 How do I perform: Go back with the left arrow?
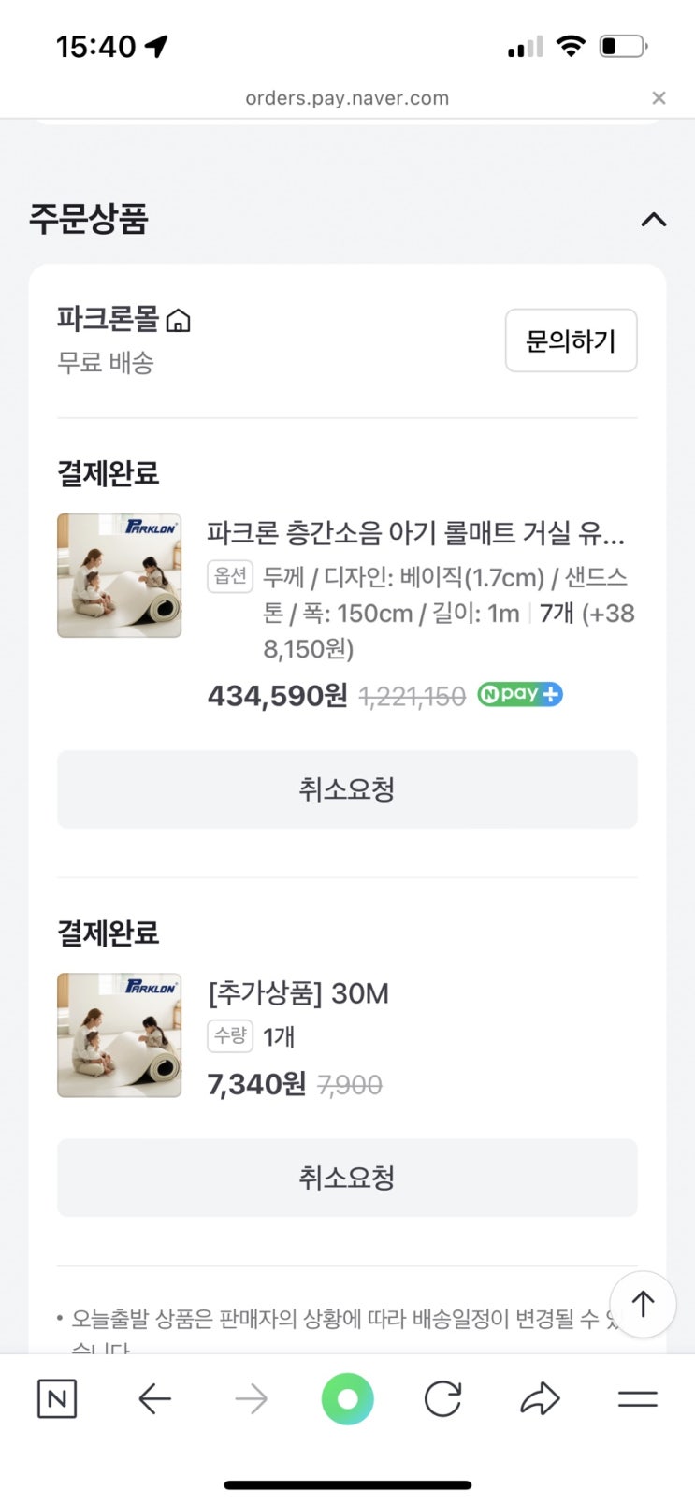[x=154, y=1398]
